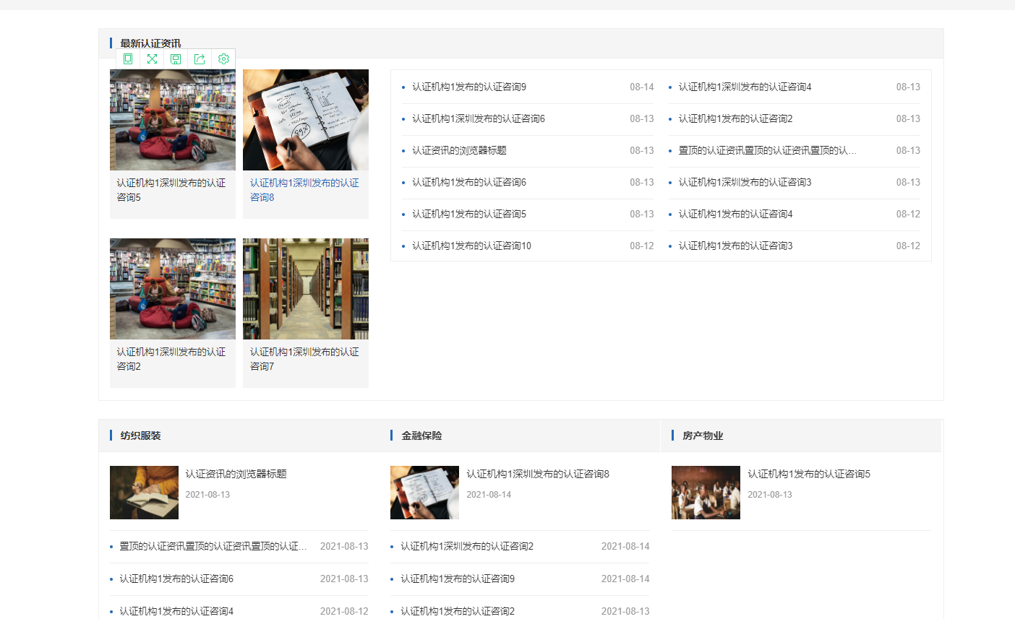Open the 金融保险 featured notebook thumbnail
This screenshot has height=619, width=1015.
[x=424, y=493]
